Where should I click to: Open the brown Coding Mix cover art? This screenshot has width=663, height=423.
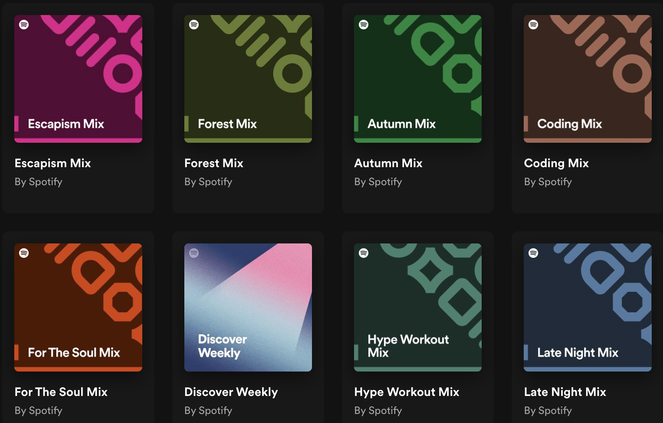coord(588,79)
